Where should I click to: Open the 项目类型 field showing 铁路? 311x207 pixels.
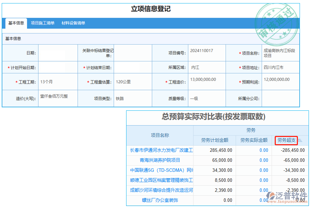(x=133, y=98)
